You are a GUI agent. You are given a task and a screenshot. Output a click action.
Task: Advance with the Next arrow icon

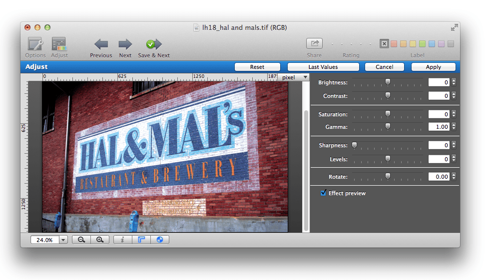click(x=125, y=44)
